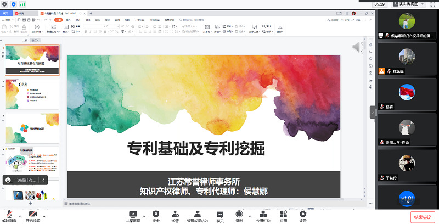This screenshot has height=224, width=439.
Task: Open the File menu in WPS
Action: click(x=8, y=20)
